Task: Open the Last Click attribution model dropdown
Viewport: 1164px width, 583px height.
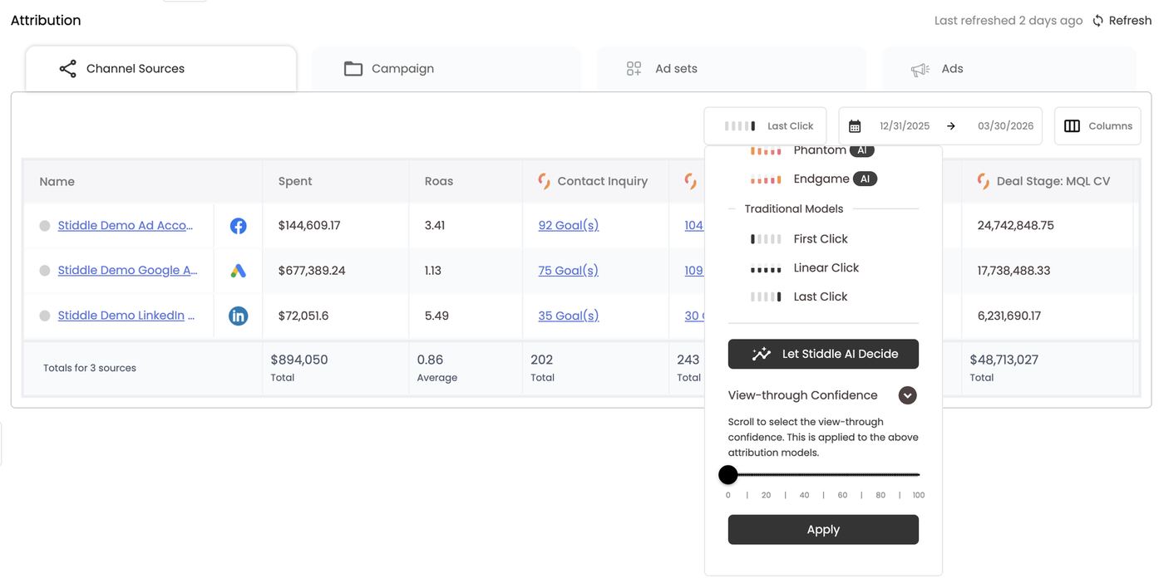Action: [765, 126]
